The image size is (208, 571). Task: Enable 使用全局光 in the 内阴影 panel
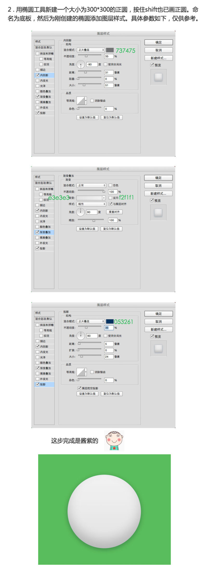click(106, 64)
